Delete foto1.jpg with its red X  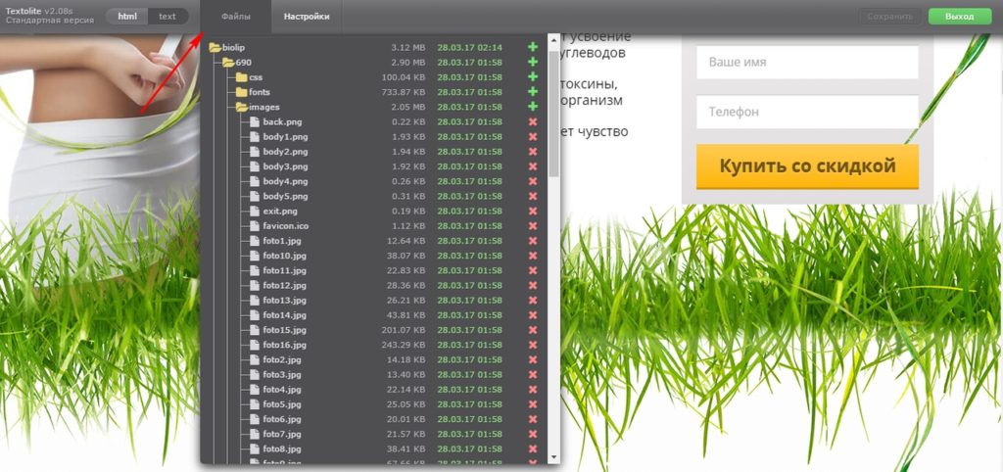pos(532,241)
